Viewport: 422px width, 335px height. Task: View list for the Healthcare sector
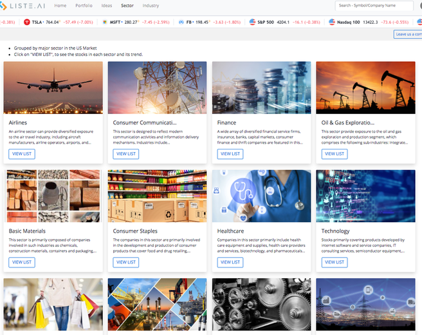tap(230, 262)
